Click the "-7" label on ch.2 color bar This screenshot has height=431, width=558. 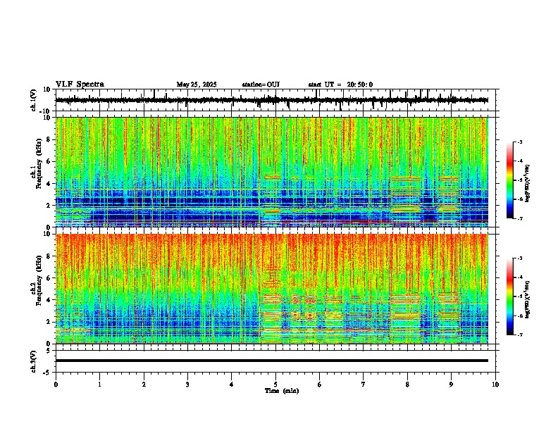click(x=519, y=335)
